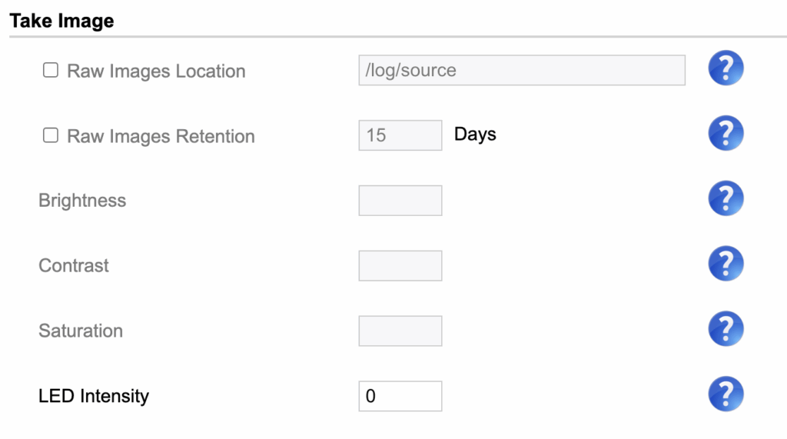Click the Raw Images Retention label text

[x=161, y=137]
